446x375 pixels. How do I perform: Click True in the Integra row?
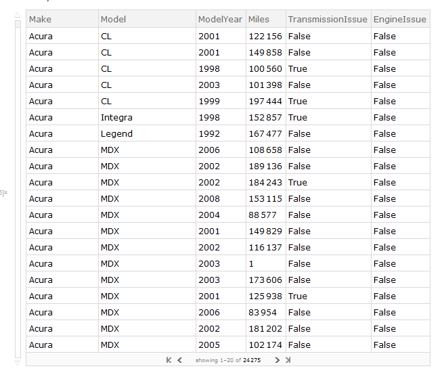point(298,118)
